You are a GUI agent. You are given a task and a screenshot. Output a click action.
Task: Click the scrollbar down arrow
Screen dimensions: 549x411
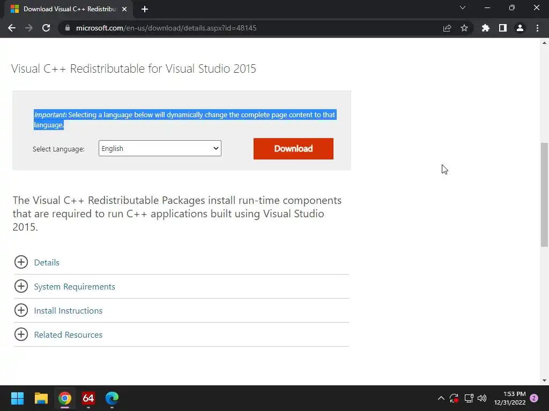click(544, 380)
